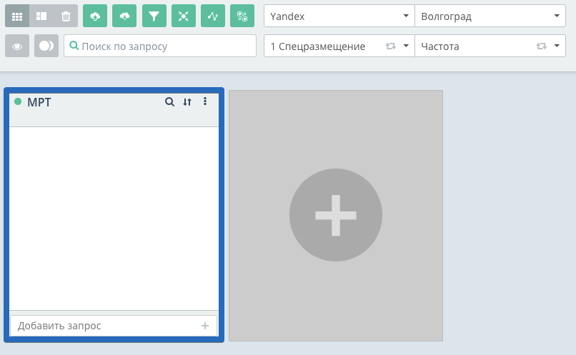Open the МРТ group three-dot menu

pos(205,102)
